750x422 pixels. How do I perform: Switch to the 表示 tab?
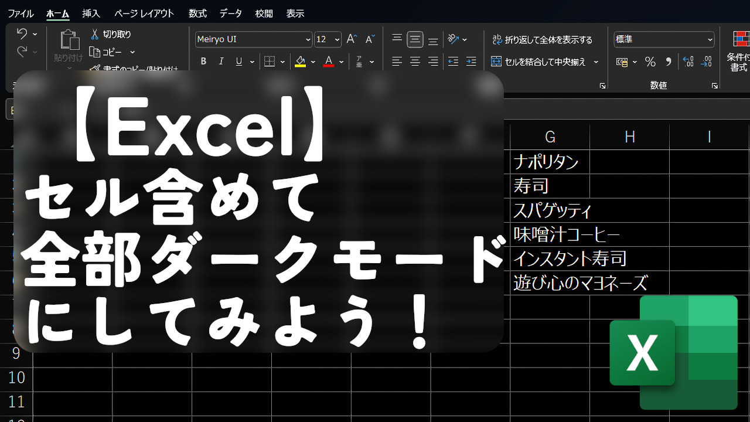point(295,13)
